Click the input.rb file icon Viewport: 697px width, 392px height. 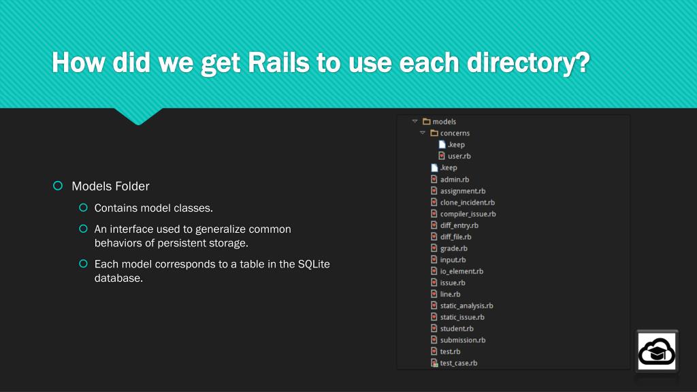[434, 259]
